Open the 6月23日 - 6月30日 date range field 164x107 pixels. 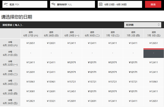pos(120,4)
